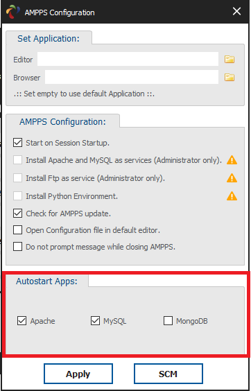Image resolution: width=251 pixels, height=391 pixels.
Task: Select the Autostart Apps tab header
Action: pyautogui.click(x=47, y=281)
